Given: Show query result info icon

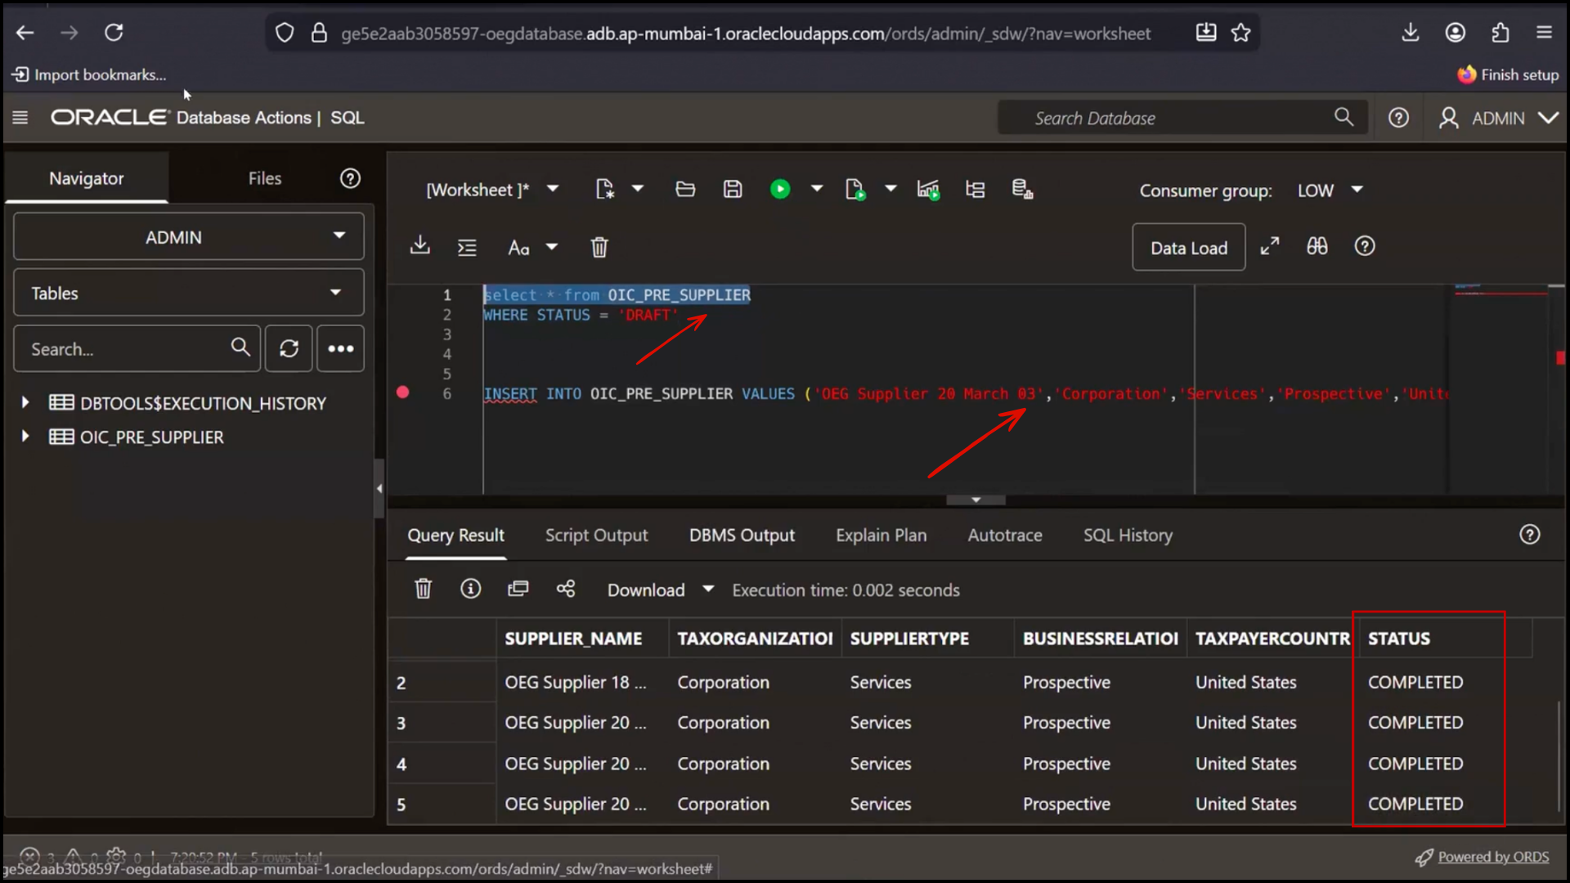Looking at the screenshot, I should pos(470,589).
